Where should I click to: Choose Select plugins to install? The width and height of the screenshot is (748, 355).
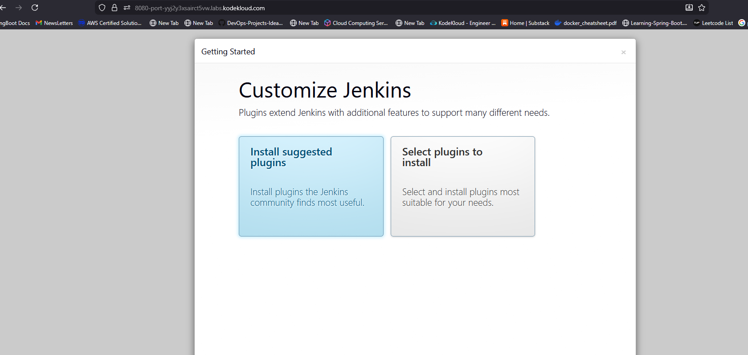click(463, 186)
